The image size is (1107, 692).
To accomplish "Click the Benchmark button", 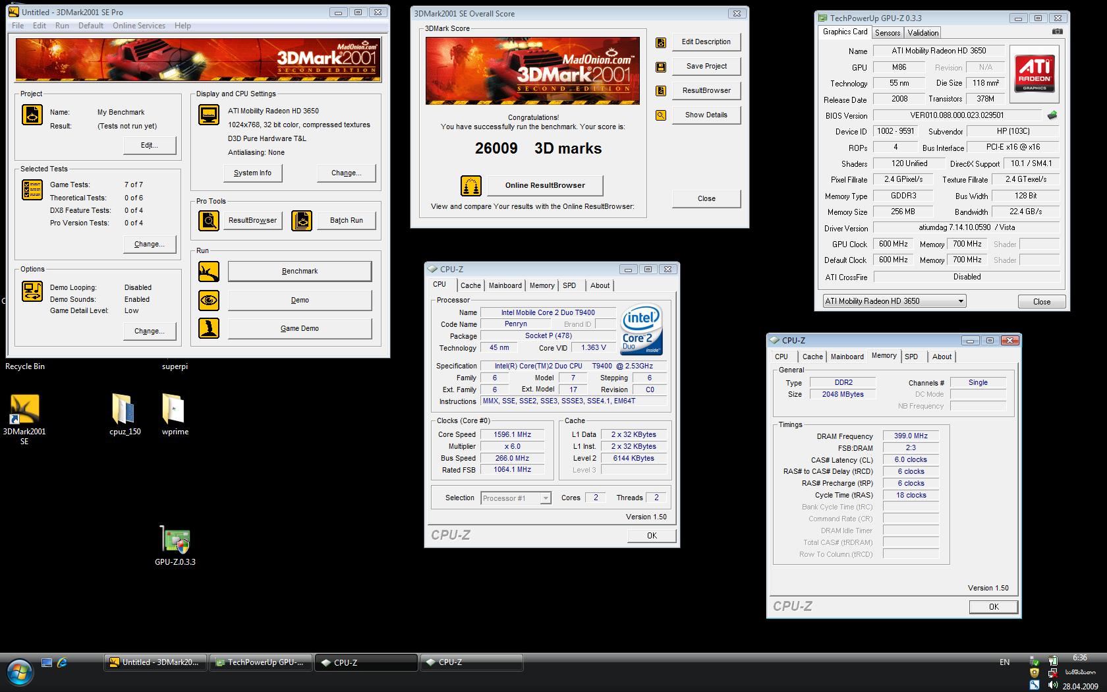I will [x=300, y=271].
